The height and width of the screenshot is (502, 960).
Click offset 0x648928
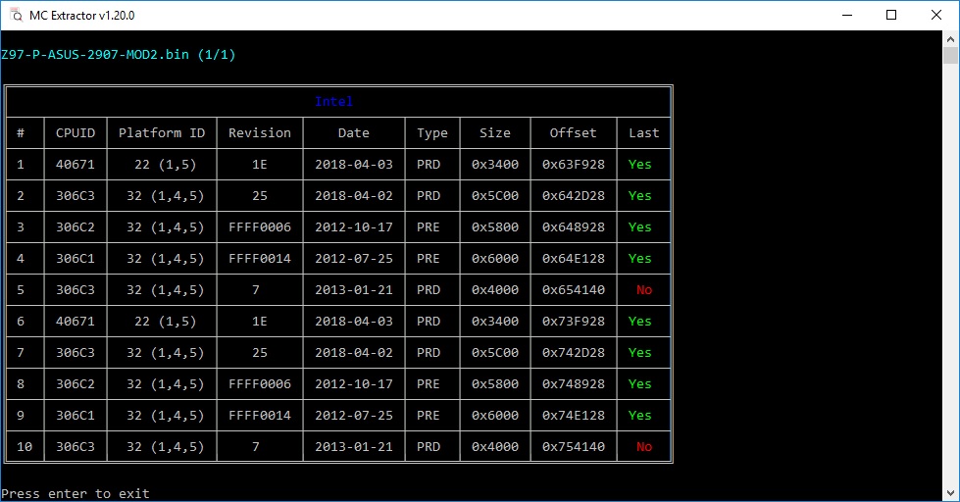pyautogui.click(x=573, y=227)
